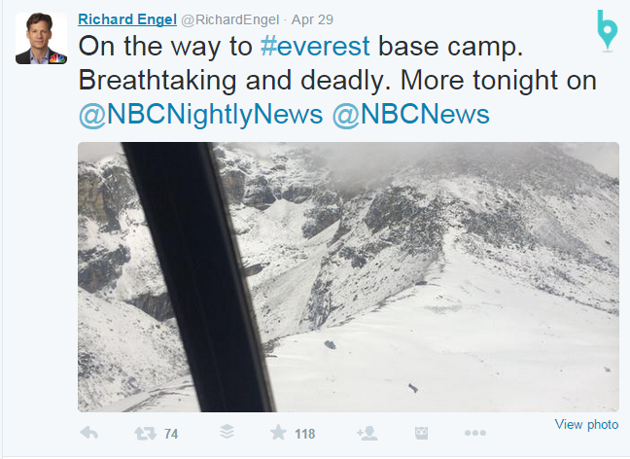630x459 pixels.
Task: Click the follow user icon
Action: pos(367,433)
